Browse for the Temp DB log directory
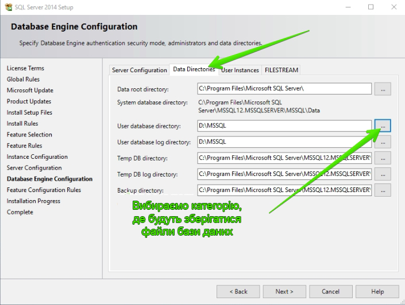 pos(383,174)
